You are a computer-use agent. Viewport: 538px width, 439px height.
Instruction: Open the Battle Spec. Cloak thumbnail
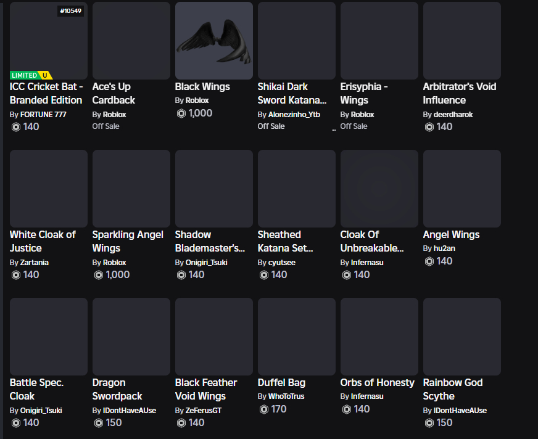tap(49, 337)
